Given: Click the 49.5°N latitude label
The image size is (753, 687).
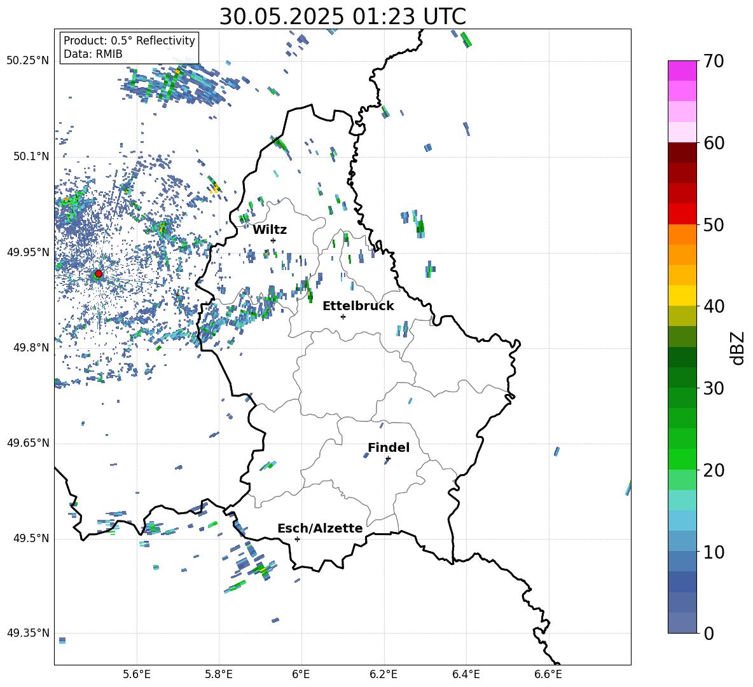Looking at the screenshot, I should (x=31, y=539).
